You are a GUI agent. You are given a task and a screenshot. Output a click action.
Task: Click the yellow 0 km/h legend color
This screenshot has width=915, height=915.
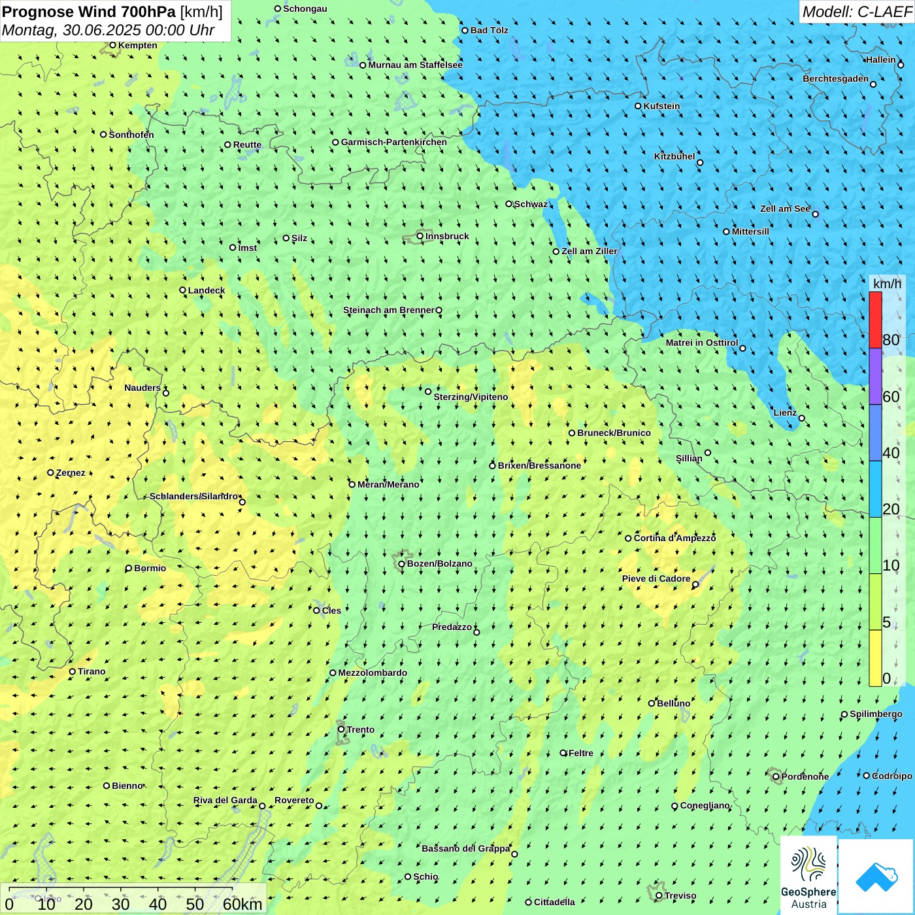point(875,658)
